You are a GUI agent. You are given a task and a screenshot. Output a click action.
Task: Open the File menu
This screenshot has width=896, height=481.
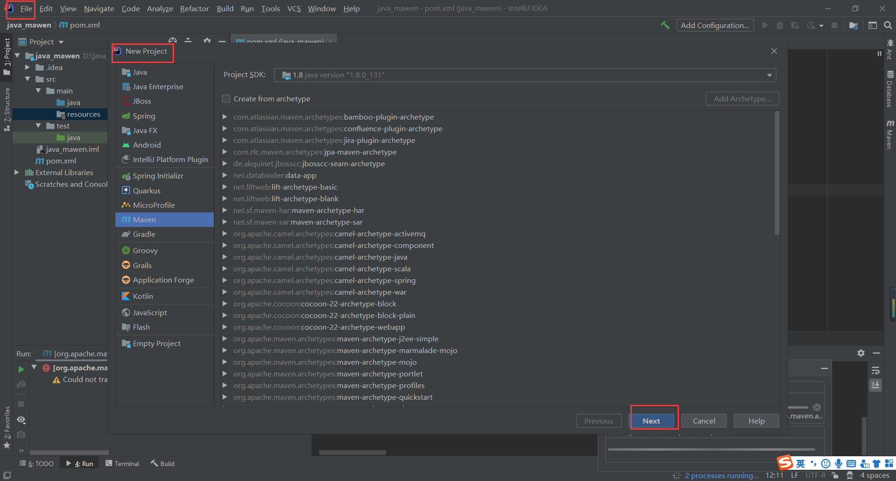pos(26,8)
